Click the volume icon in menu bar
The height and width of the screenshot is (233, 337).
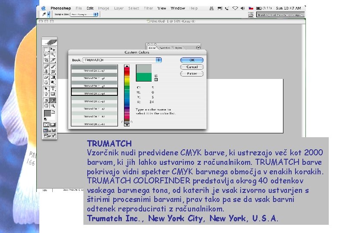point(243,8)
